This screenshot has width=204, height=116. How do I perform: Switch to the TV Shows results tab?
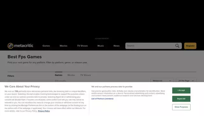(85, 75)
